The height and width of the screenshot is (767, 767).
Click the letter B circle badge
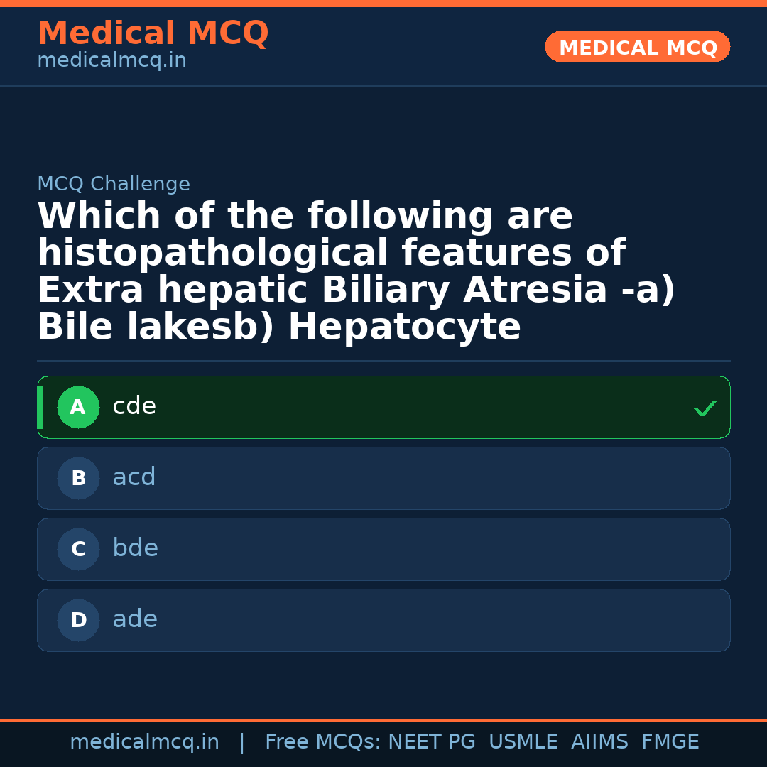78,478
